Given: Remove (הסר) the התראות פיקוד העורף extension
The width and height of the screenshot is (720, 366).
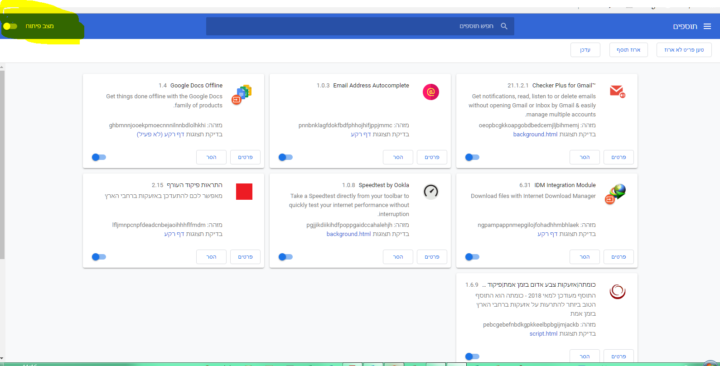Looking at the screenshot, I should click(x=211, y=257).
